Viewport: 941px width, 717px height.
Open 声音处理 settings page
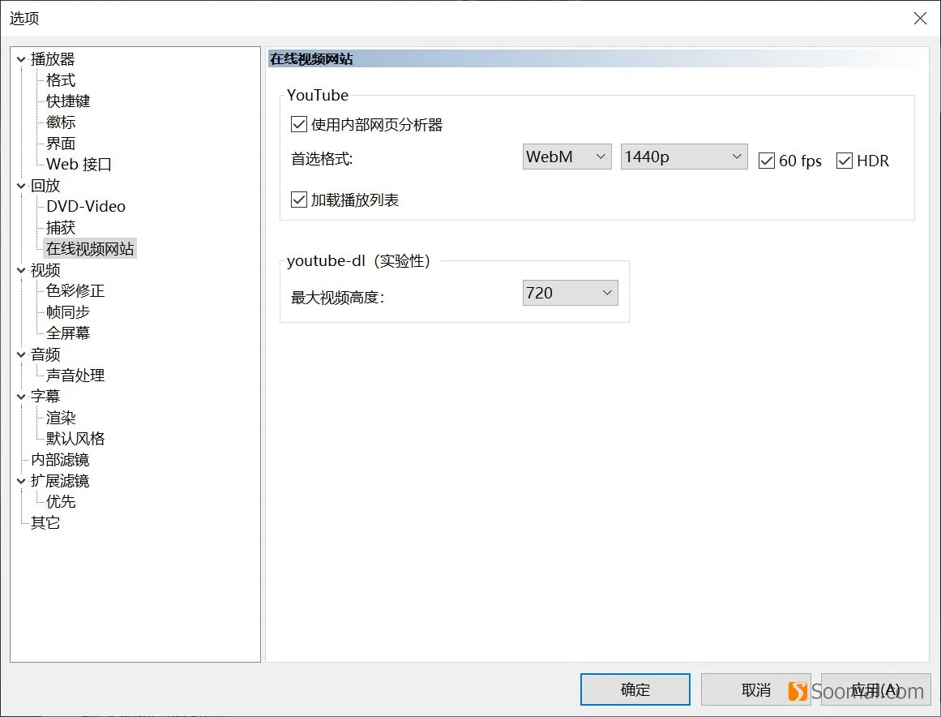pos(75,376)
